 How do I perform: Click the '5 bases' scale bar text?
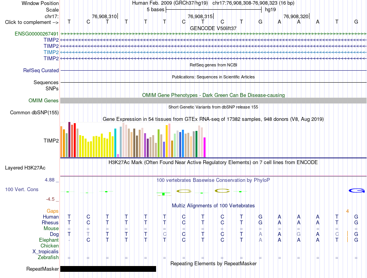click(x=155, y=10)
